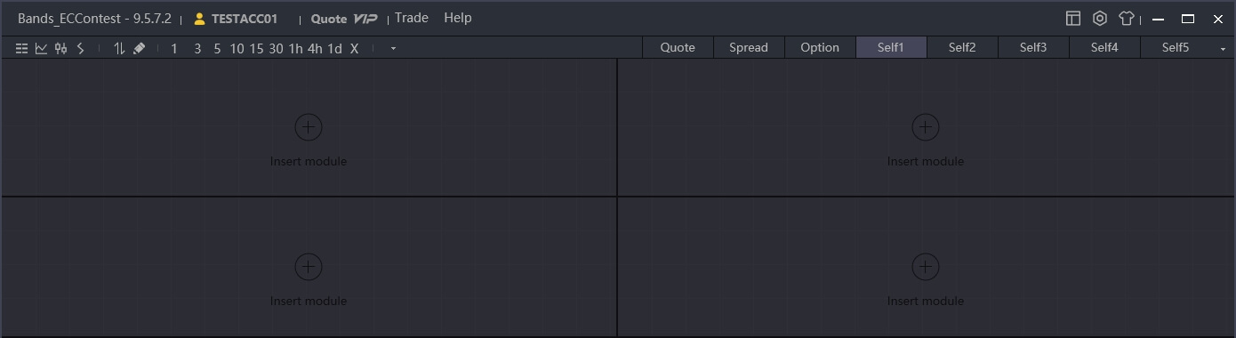
Task: Open the shirt skin theme icon
Action: point(1127,18)
